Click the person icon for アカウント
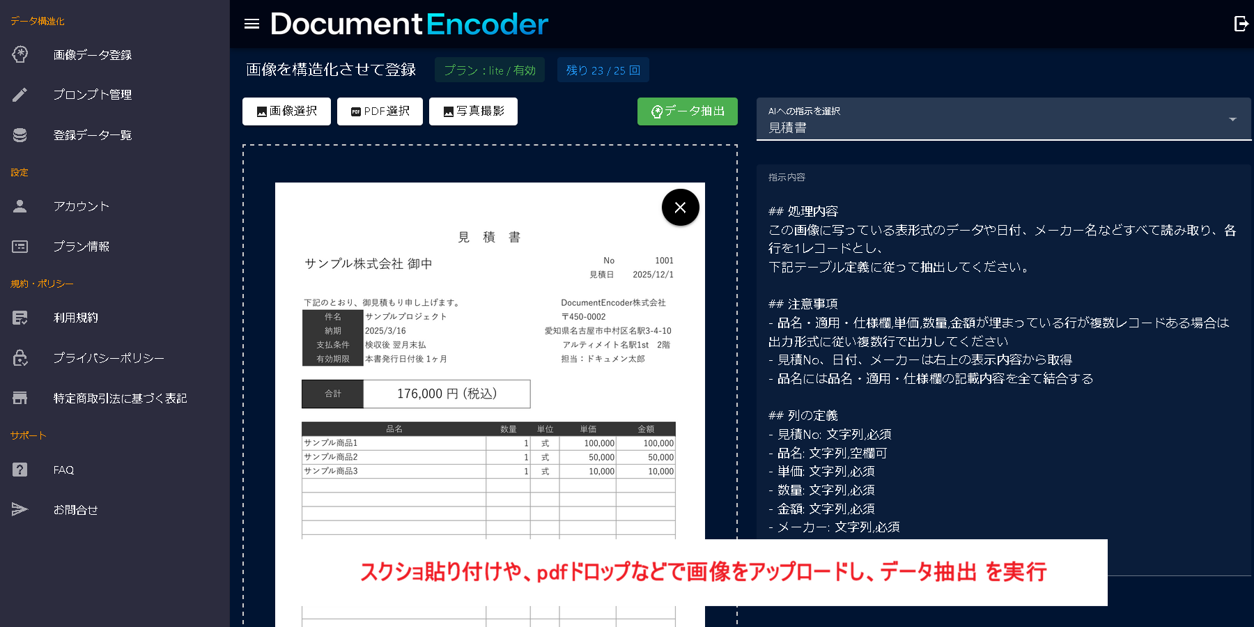1254x627 pixels. click(x=20, y=206)
